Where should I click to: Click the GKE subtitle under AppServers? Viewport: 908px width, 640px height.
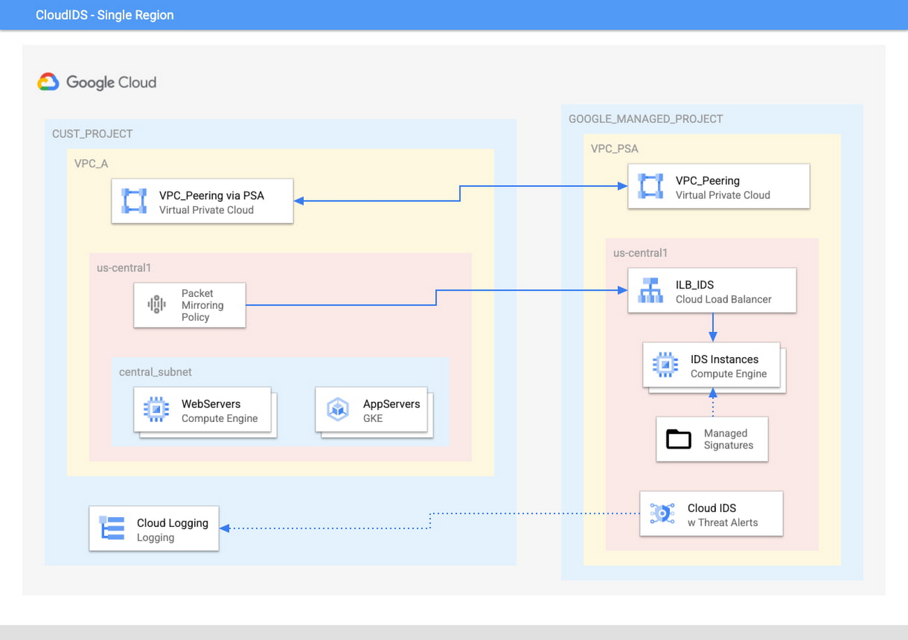pyautogui.click(x=373, y=419)
